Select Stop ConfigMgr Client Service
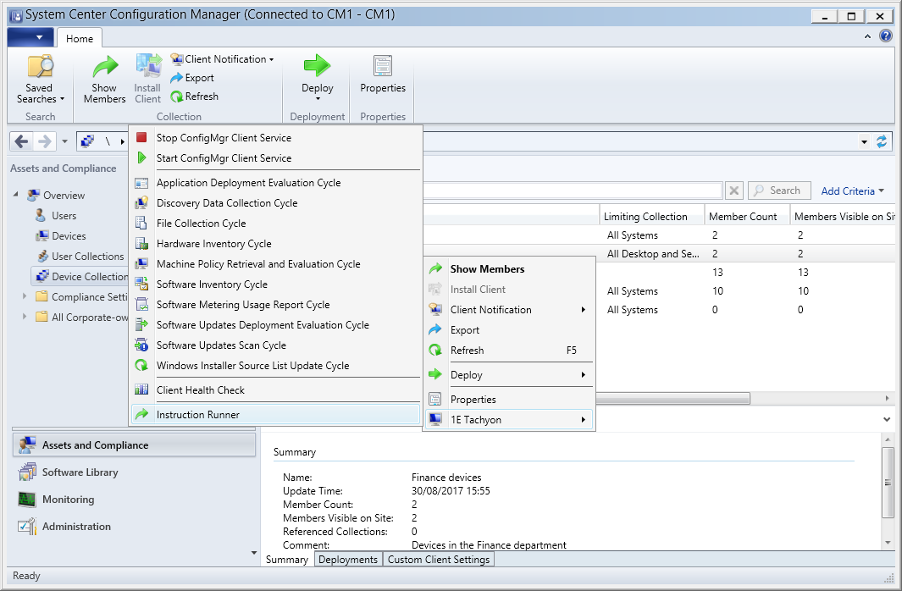902x591 pixels. (x=224, y=138)
